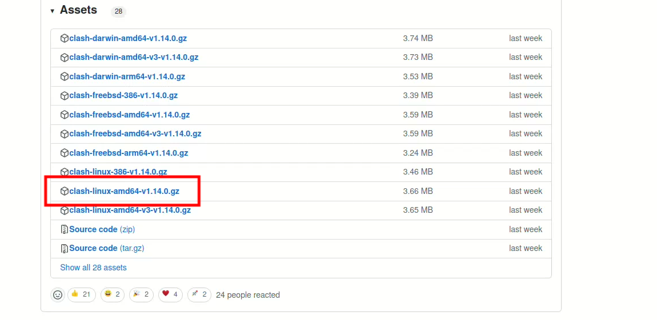Image resolution: width=657 pixels, height=320 pixels.
Task: Toggle the party popper hooray reaction
Action: (x=141, y=294)
